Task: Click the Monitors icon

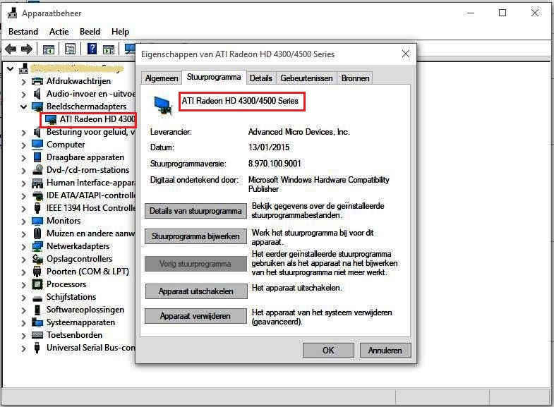Action: point(37,221)
